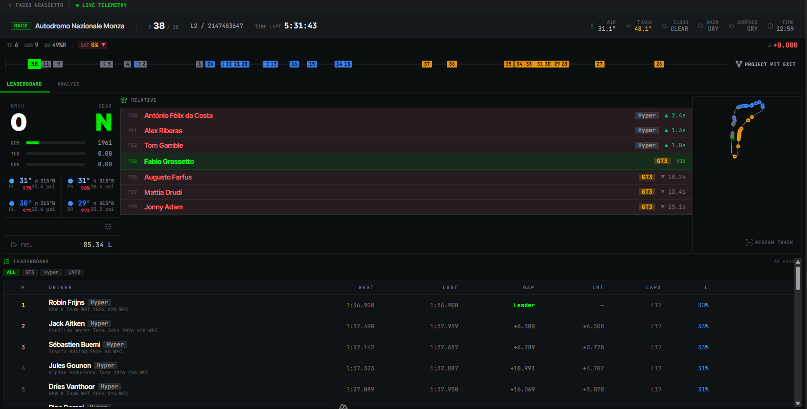
Task: Sort leaderboard by LAPS column
Action: tap(653, 288)
